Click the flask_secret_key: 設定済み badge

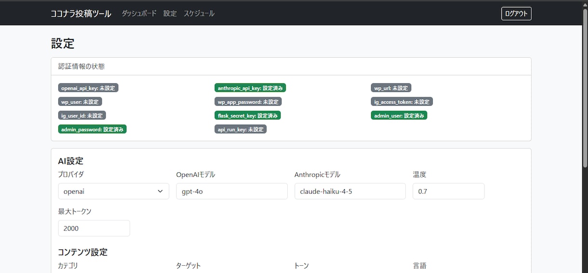click(248, 116)
